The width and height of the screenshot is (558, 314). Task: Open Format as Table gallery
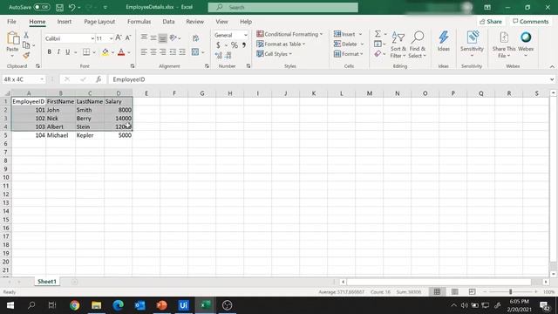[281, 44]
